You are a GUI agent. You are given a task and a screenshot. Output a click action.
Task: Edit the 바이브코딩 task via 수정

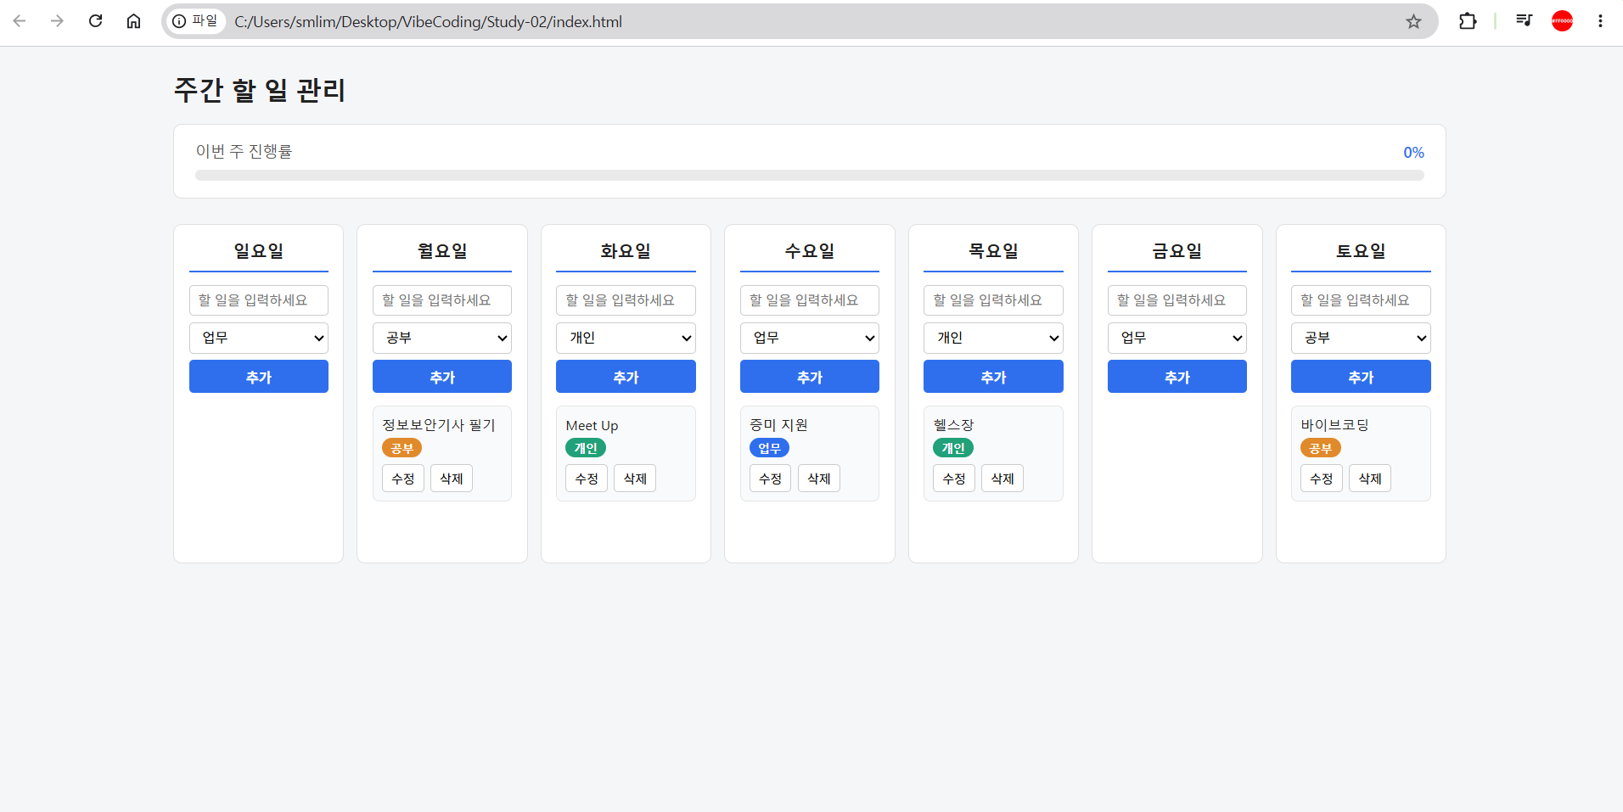[1322, 479]
